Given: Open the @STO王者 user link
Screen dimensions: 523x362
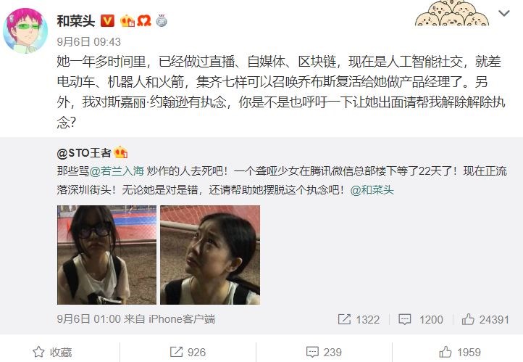Looking at the screenshot, I should pos(84,153).
